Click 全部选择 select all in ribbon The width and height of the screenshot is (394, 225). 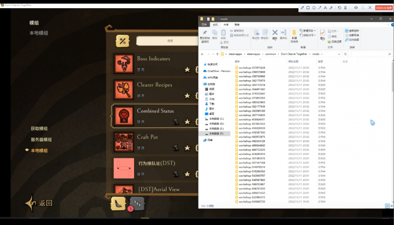352,31
